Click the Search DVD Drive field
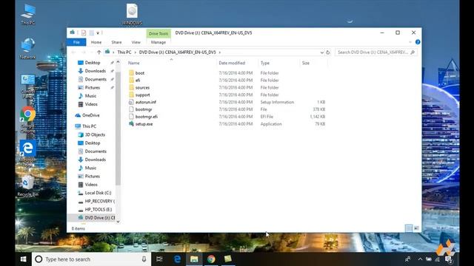474x266 pixels. coord(375,52)
